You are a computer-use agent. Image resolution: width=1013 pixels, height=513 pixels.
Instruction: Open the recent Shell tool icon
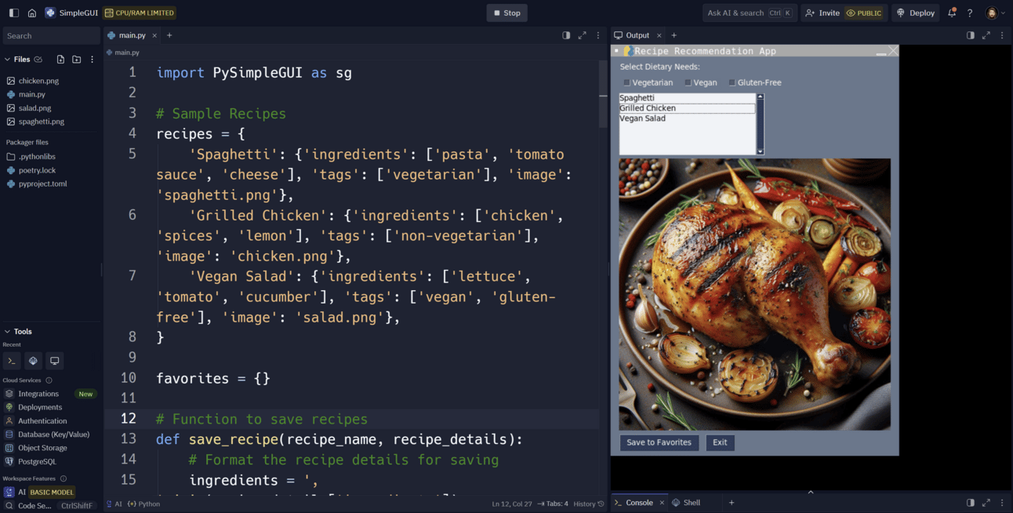[x=11, y=361]
